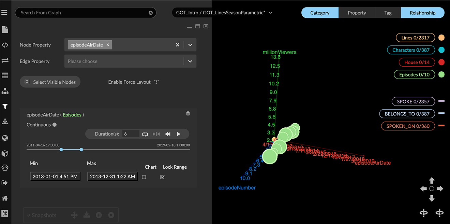
Task: Open the table view sidebar icon
Action: click(5, 75)
